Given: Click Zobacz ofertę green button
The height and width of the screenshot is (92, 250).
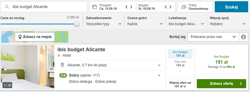Looking at the screenshot, I should coord(221,84).
